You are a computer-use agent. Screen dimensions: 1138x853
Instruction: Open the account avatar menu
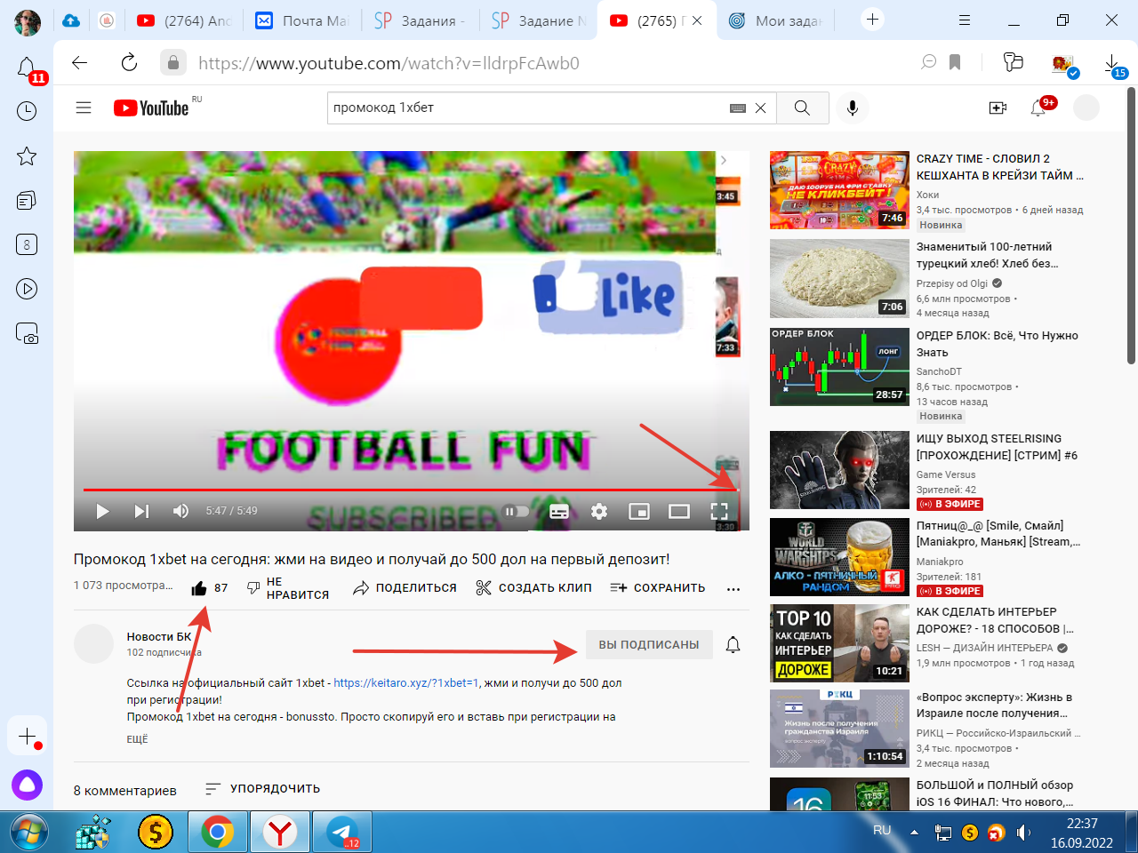click(1086, 108)
